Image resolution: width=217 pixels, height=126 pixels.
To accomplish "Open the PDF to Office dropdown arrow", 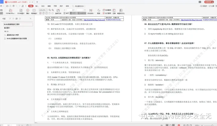I will (15, 14).
